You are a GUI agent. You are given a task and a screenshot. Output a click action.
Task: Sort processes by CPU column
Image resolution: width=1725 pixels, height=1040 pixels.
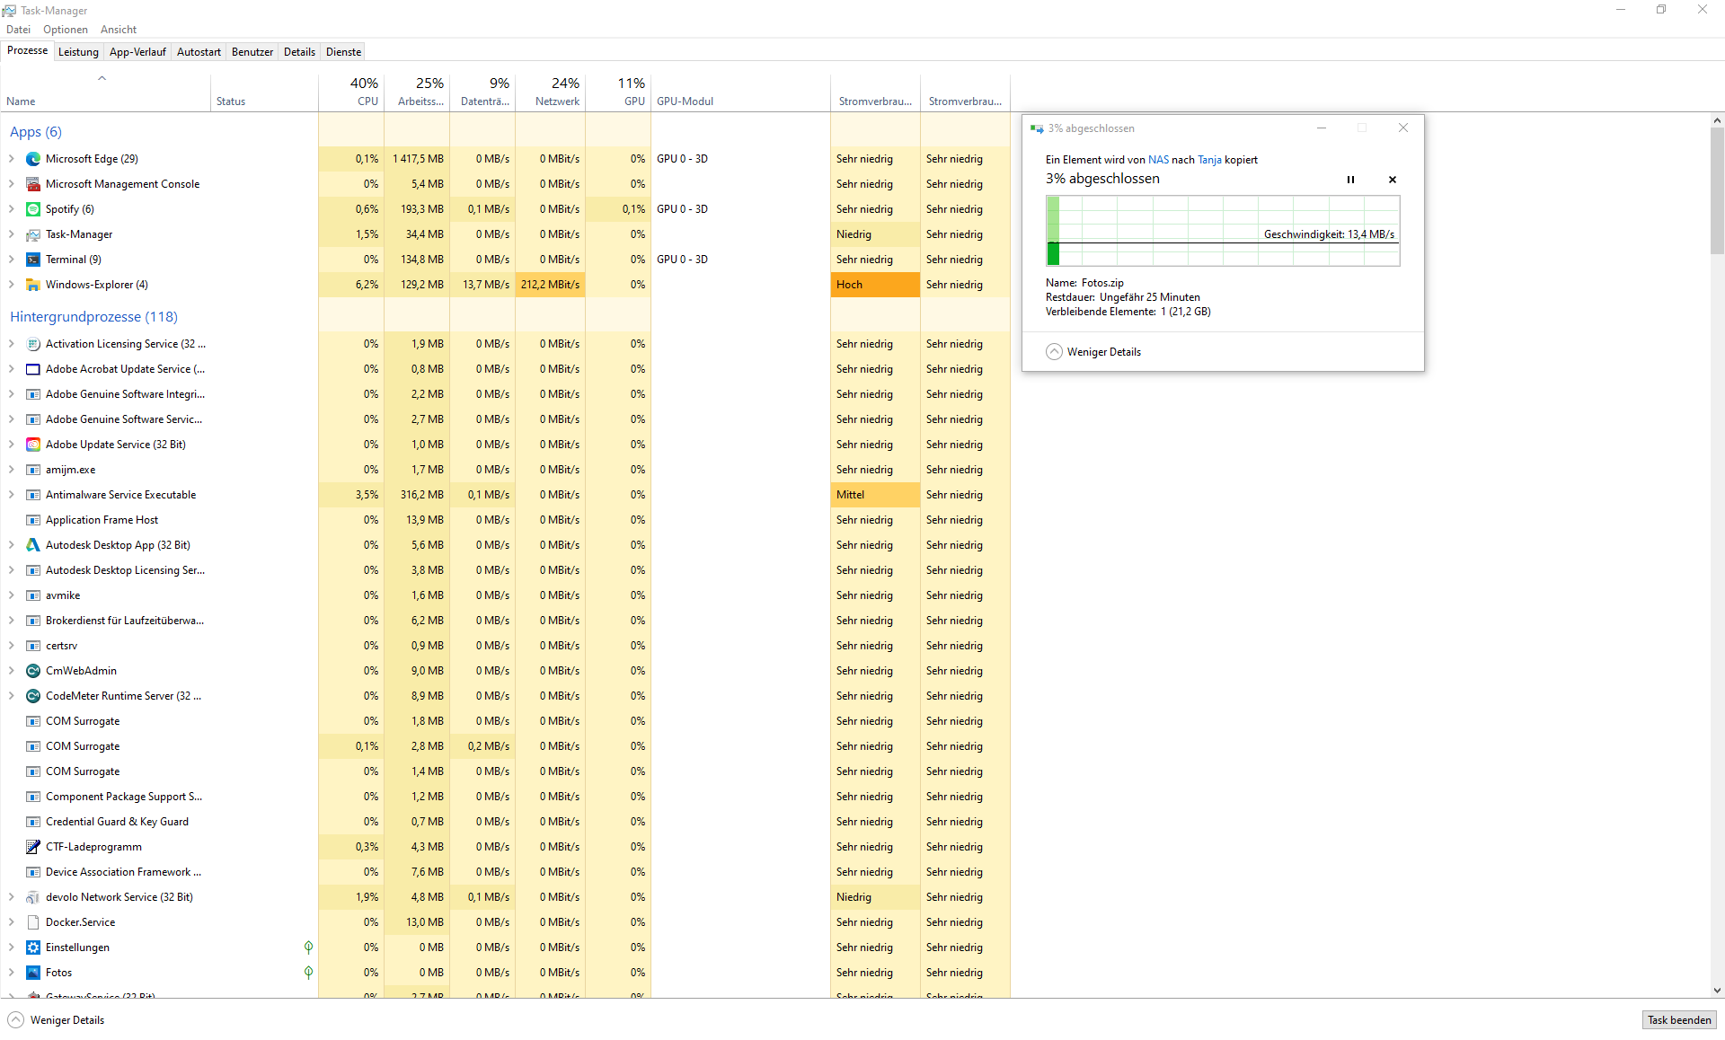pyautogui.click(x=351, y=93)
